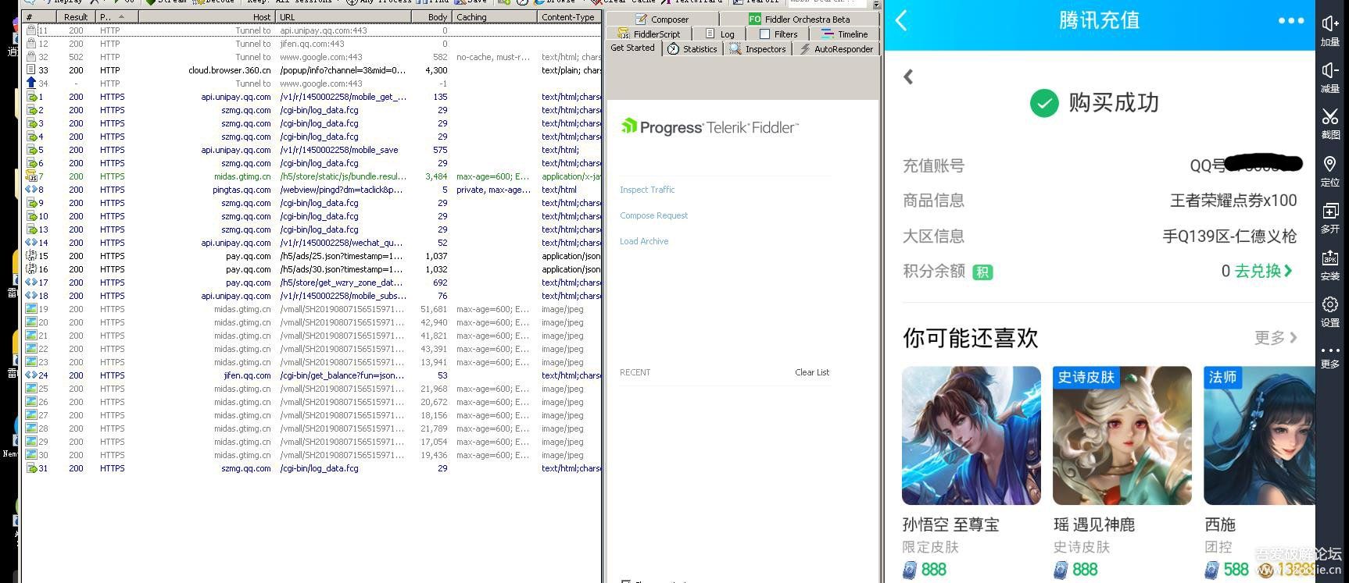1349x583 pixels.
Task: Sort sessions by the Host column header
Action: pos(206,16)
